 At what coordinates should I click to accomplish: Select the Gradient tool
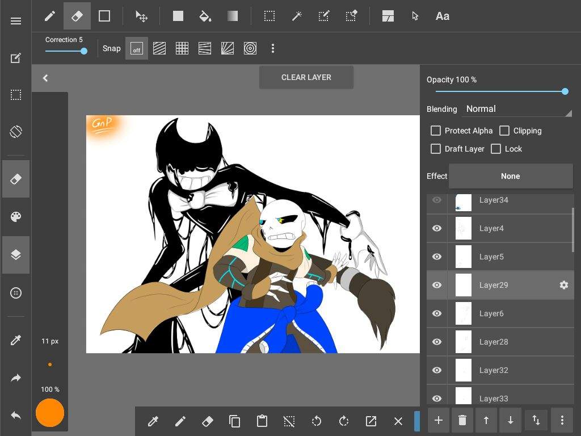(232, 16)
